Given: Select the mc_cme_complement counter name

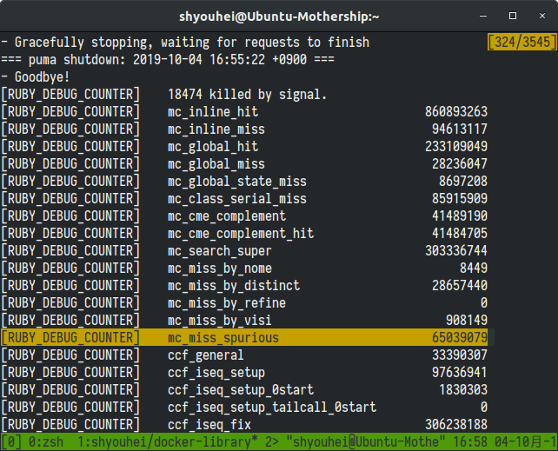Looking at the screenshot, I should coord(227,216).
